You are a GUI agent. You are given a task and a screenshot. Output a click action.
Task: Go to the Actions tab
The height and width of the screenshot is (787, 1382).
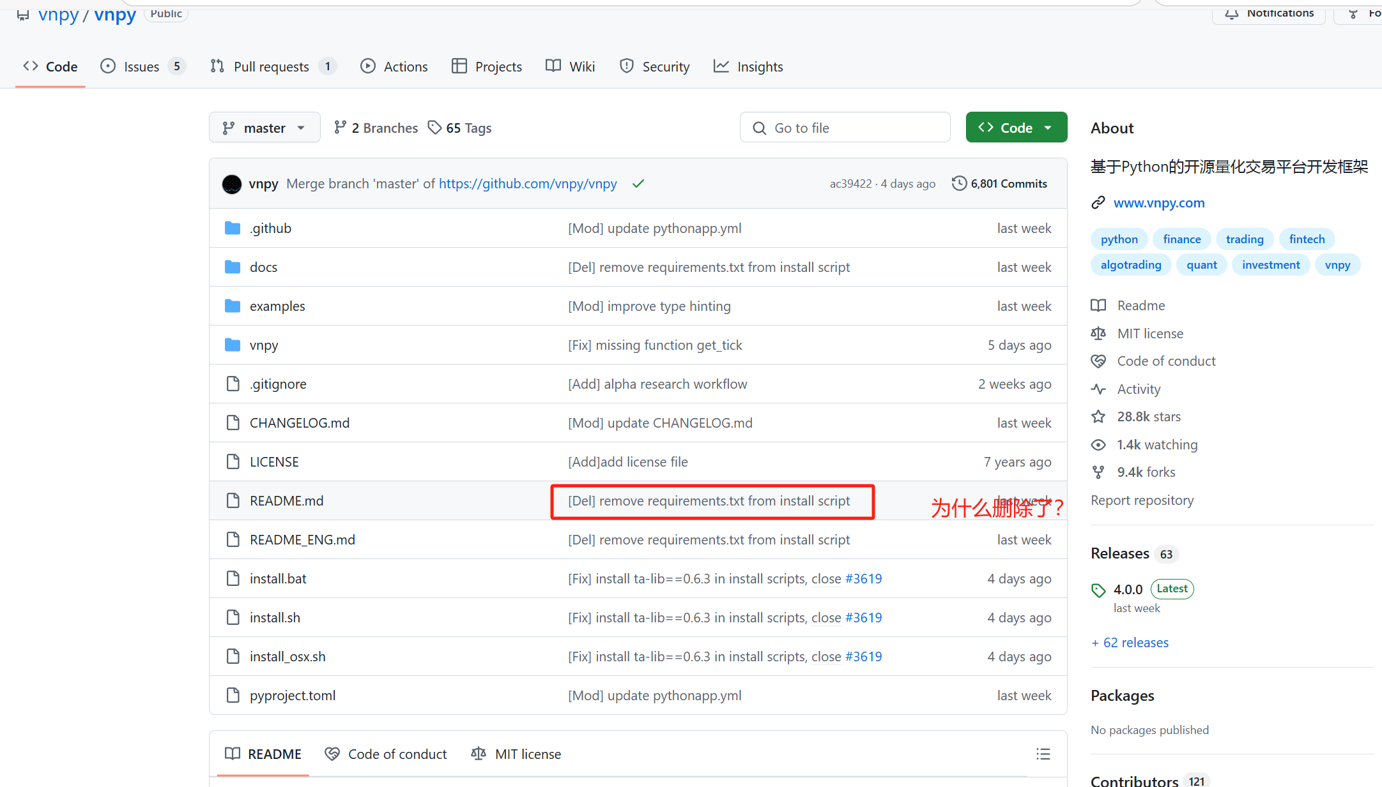click(x=394, y=66)
